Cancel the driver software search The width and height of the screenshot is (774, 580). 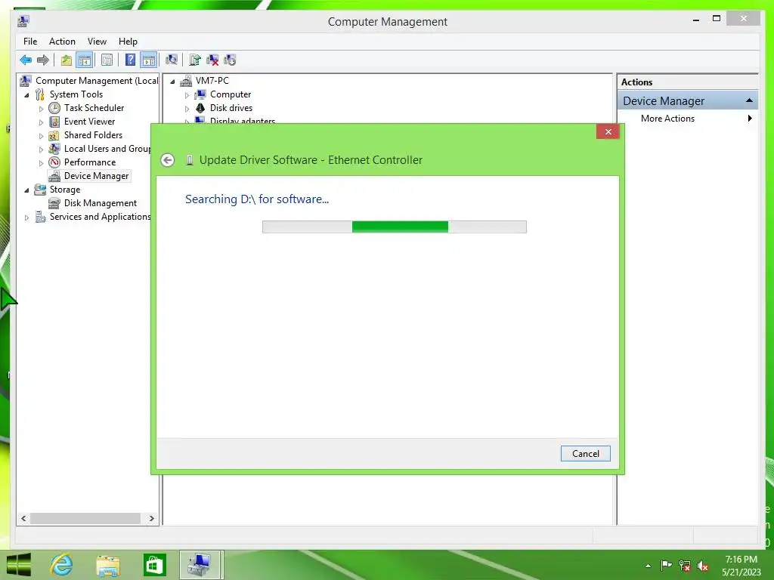click(586, 454)
